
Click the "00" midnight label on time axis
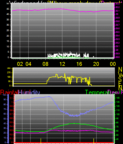[x=113, y=64]
